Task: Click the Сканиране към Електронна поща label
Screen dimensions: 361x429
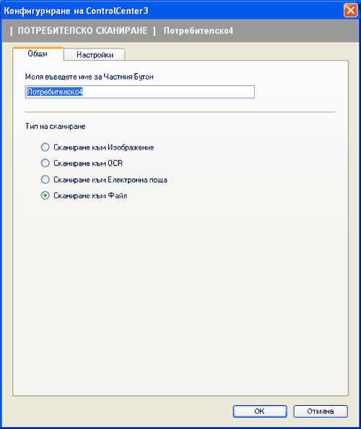Action: coord(110,179)
